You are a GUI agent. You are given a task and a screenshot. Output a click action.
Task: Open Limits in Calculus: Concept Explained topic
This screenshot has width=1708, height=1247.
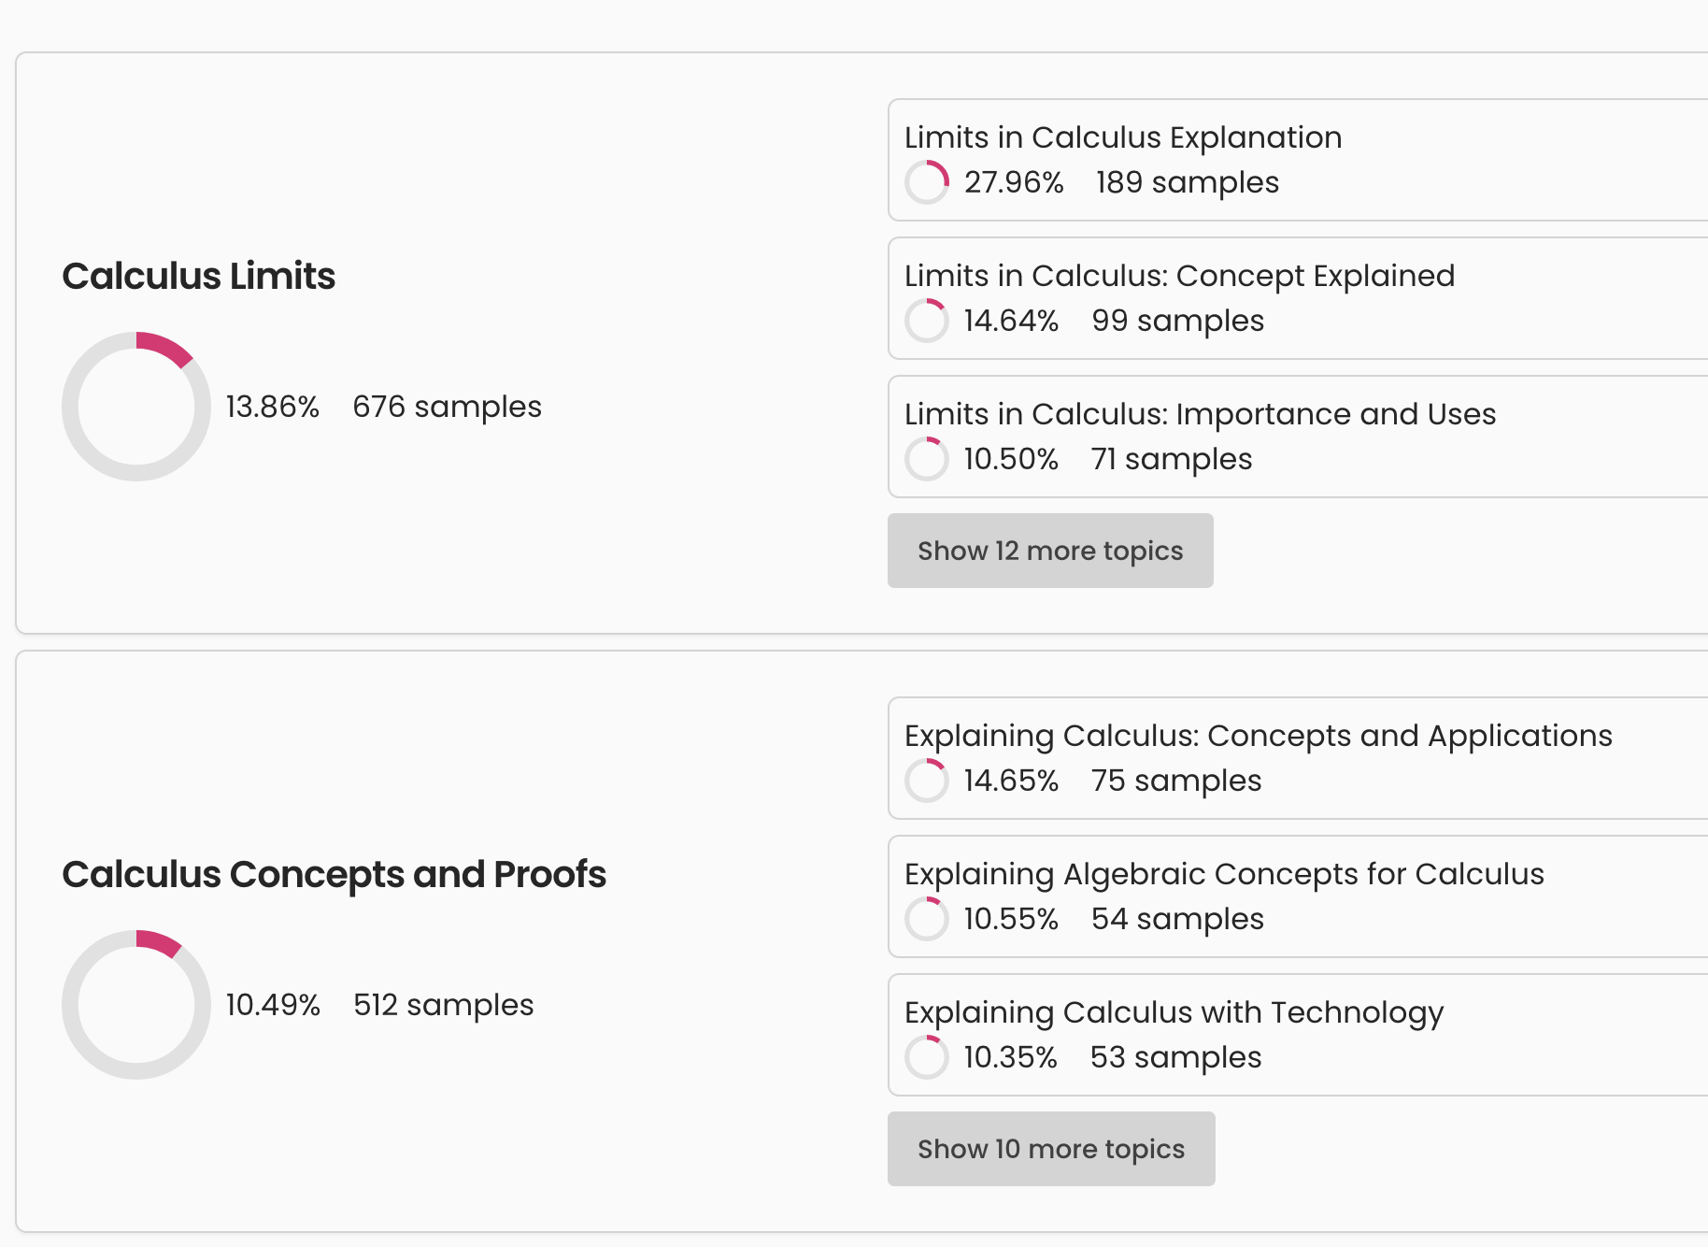[1179, 276]
